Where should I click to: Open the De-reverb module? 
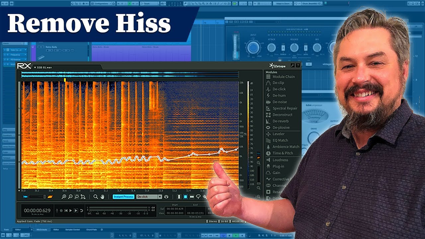(x=277, y=121)
